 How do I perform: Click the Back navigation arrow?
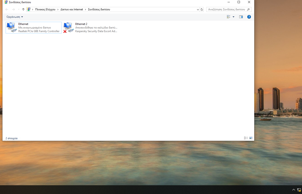coord(7,9)
